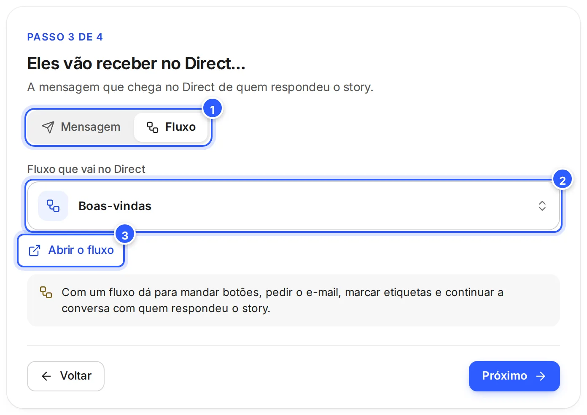Click the external-link icon beside Abrir o fluxo
This screenshot has width=587, height=415.
(x=35, y=251)
